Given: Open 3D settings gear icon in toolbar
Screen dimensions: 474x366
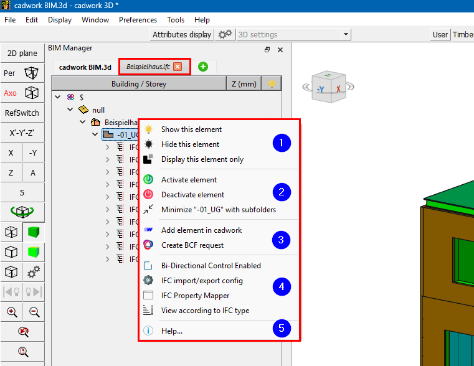Looking at the screenshot, I should tap(225, 35).
